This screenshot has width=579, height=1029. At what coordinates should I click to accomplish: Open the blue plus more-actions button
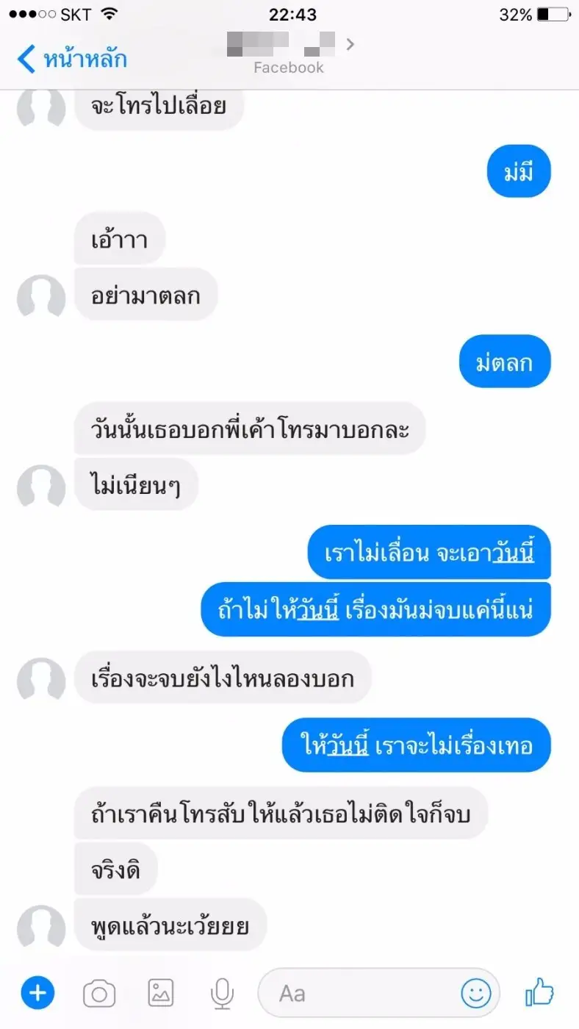[x=37, y=994]
